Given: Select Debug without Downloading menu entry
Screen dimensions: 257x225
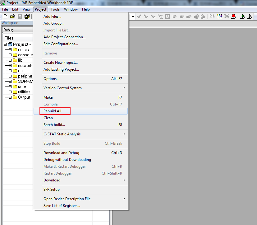Looking at the screenshot, I should click(x=80, y=160).
